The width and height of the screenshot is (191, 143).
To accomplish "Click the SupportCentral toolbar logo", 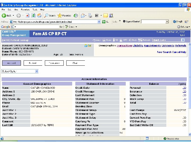I will click(131, 21).
